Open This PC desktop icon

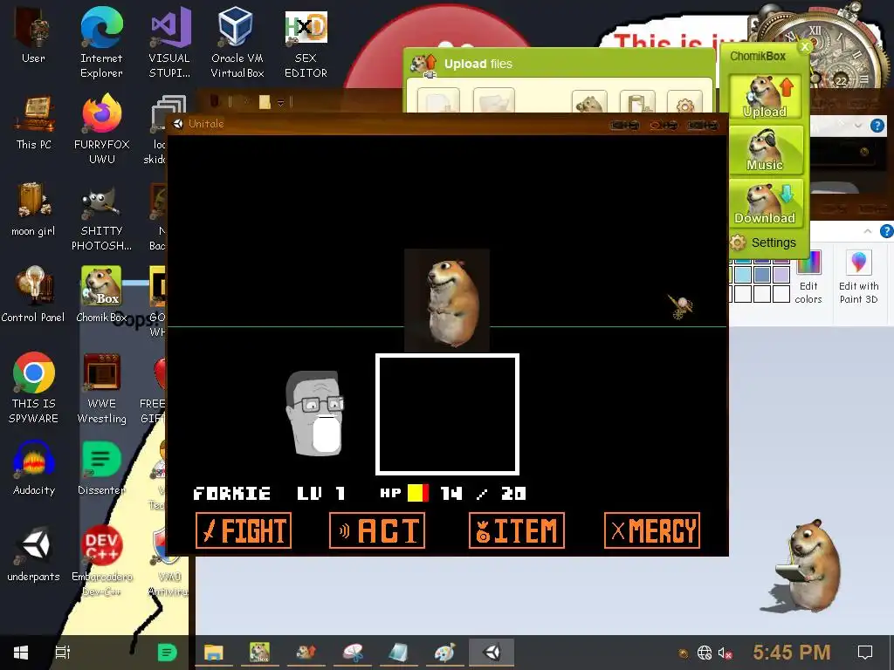coord(34,122)
